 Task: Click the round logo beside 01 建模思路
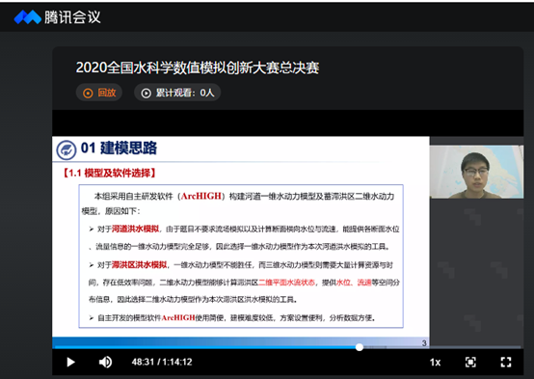[67, 150]
